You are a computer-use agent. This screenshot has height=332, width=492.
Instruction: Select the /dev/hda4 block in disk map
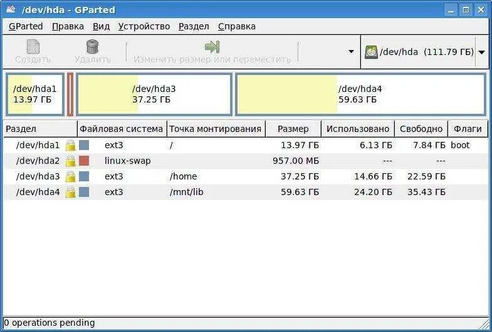click(360, 94)
